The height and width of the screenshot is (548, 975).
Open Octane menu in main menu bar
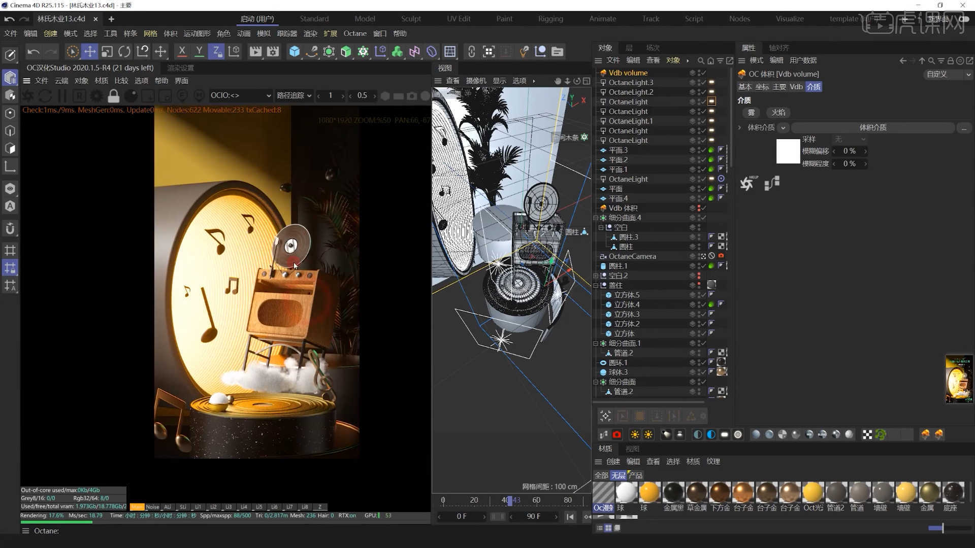355,33
